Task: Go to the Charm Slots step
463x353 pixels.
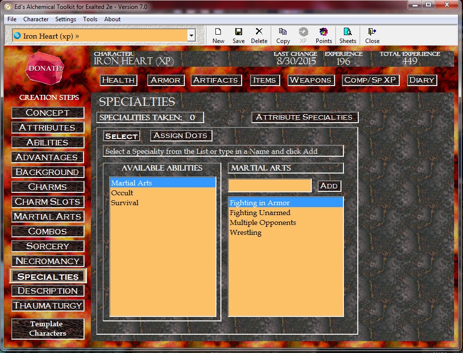Action: coord(47,201)
